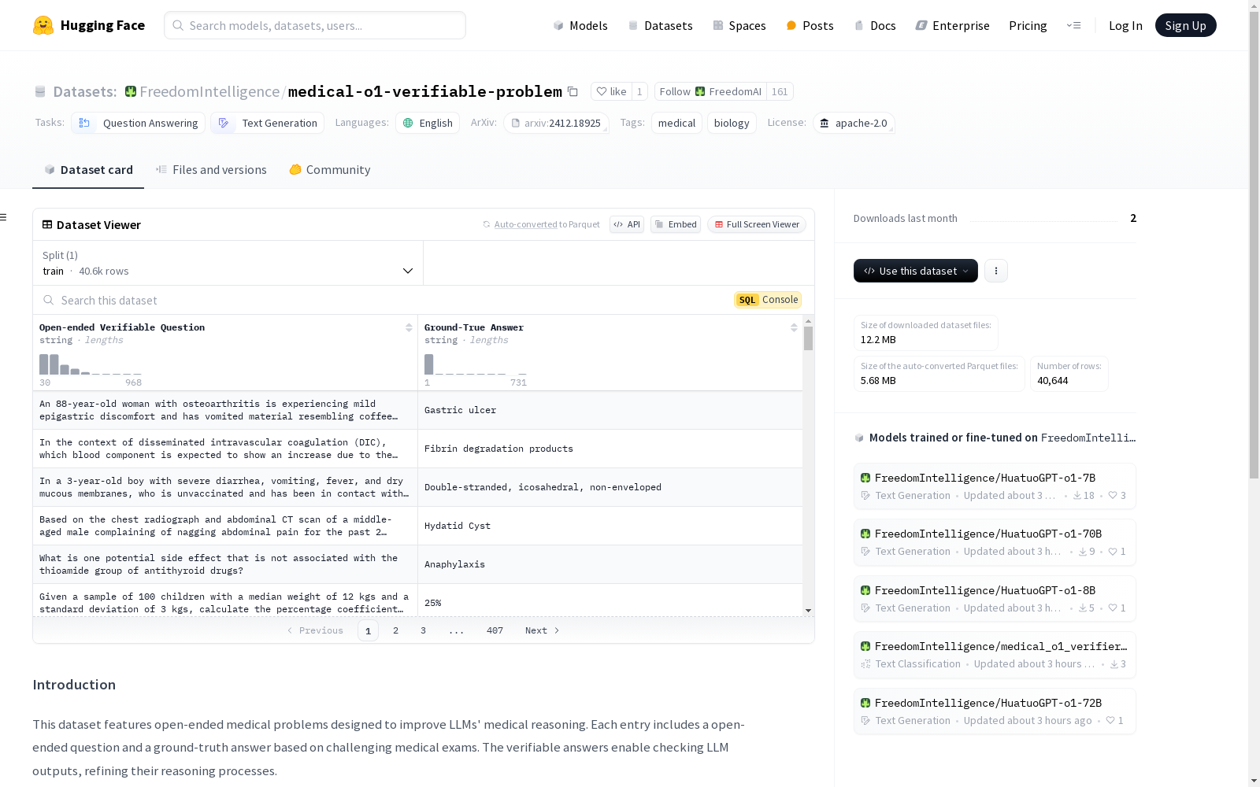
Task: Click the Log In link
Action: coord(1125,25)
